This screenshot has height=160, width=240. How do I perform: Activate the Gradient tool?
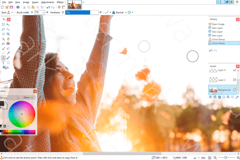coord(8,43)
